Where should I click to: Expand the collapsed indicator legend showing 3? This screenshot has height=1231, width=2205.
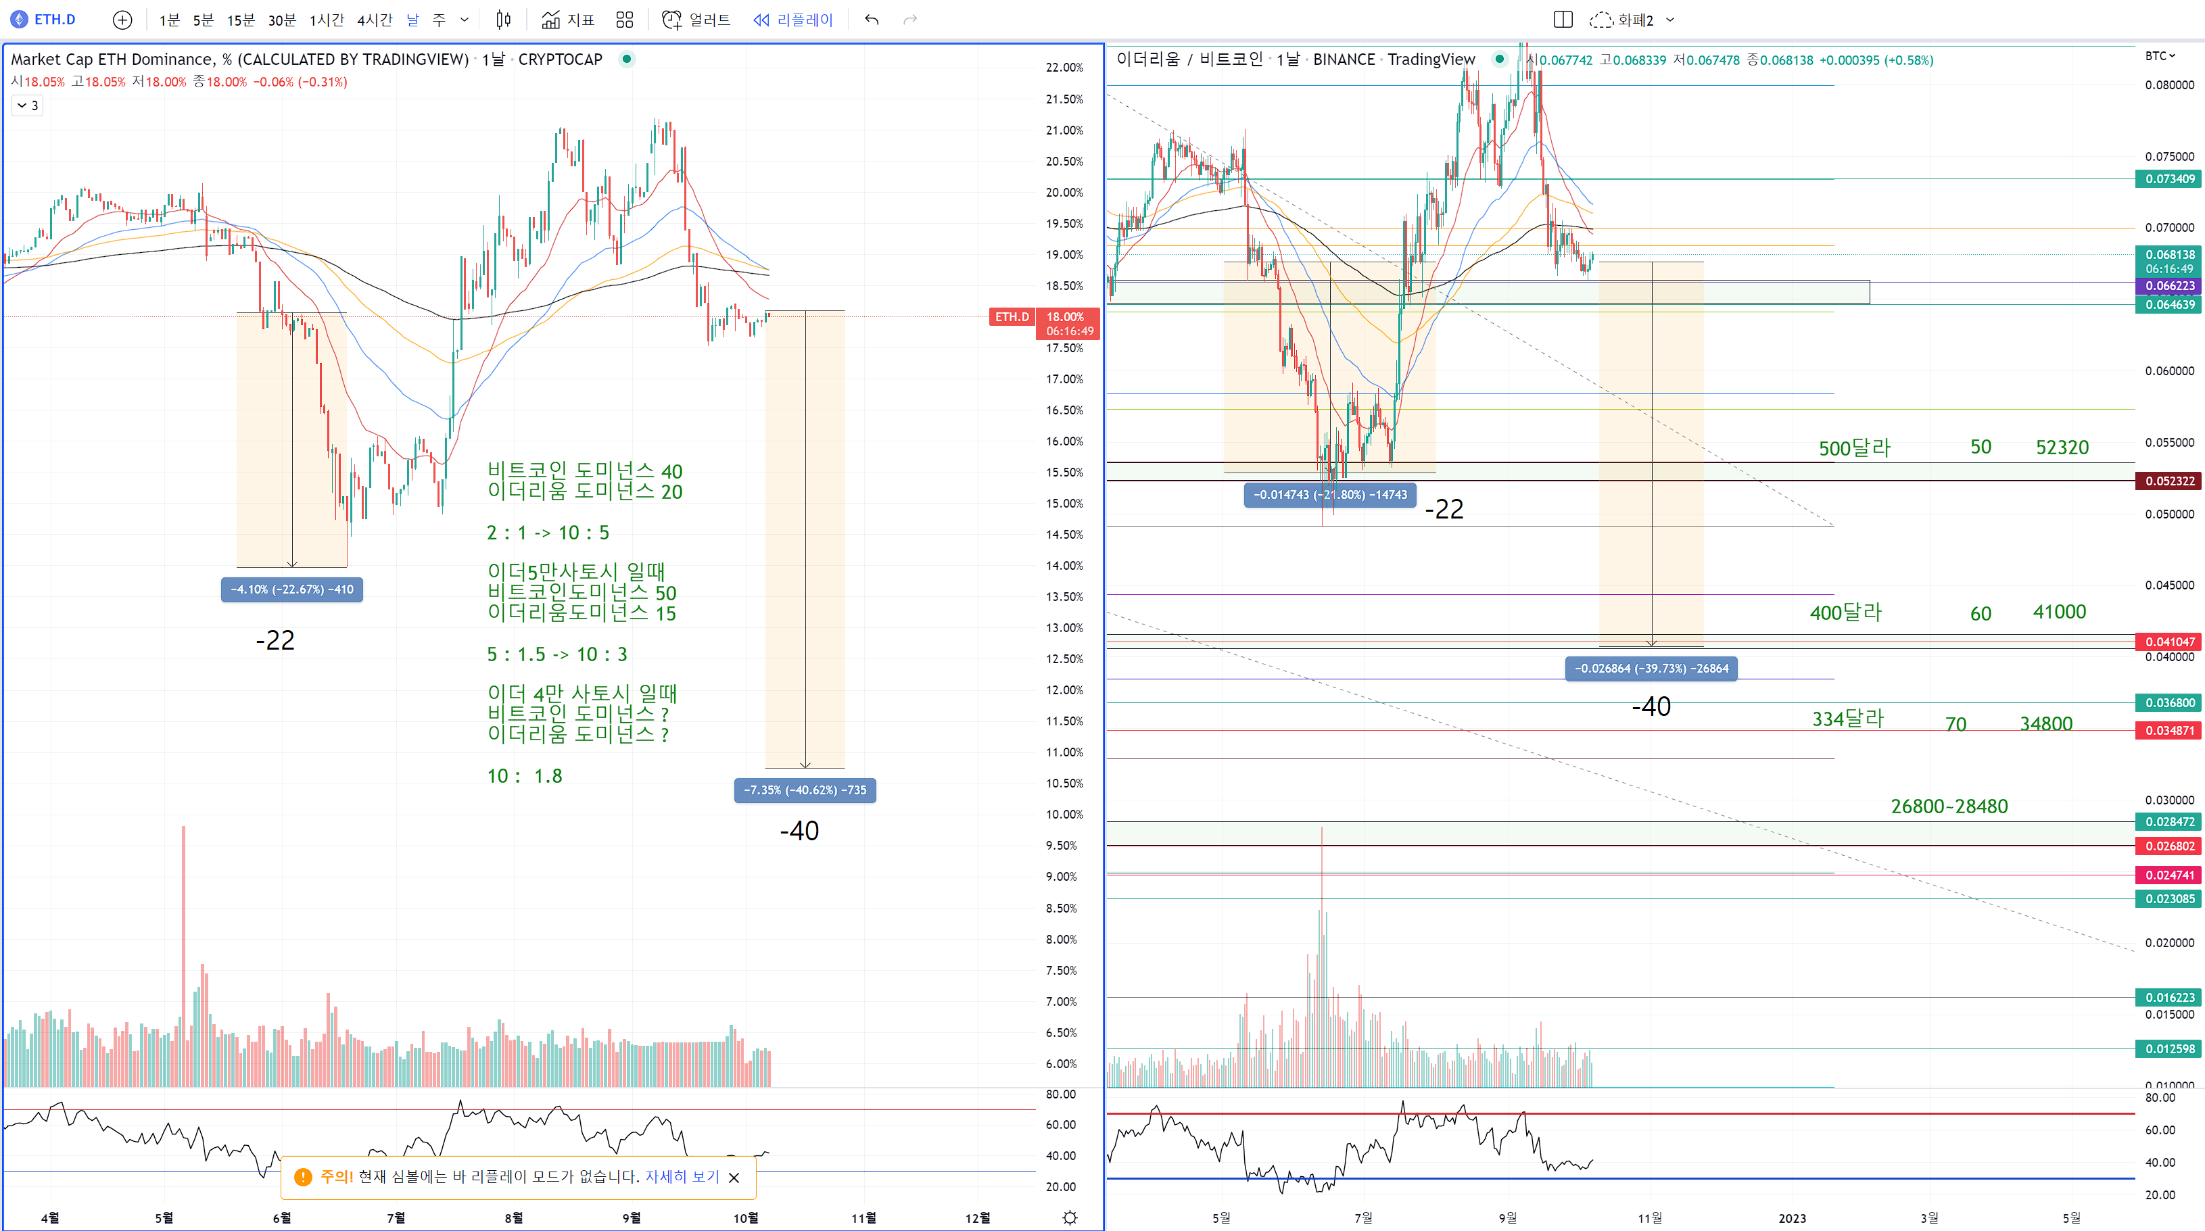(28, 105)
